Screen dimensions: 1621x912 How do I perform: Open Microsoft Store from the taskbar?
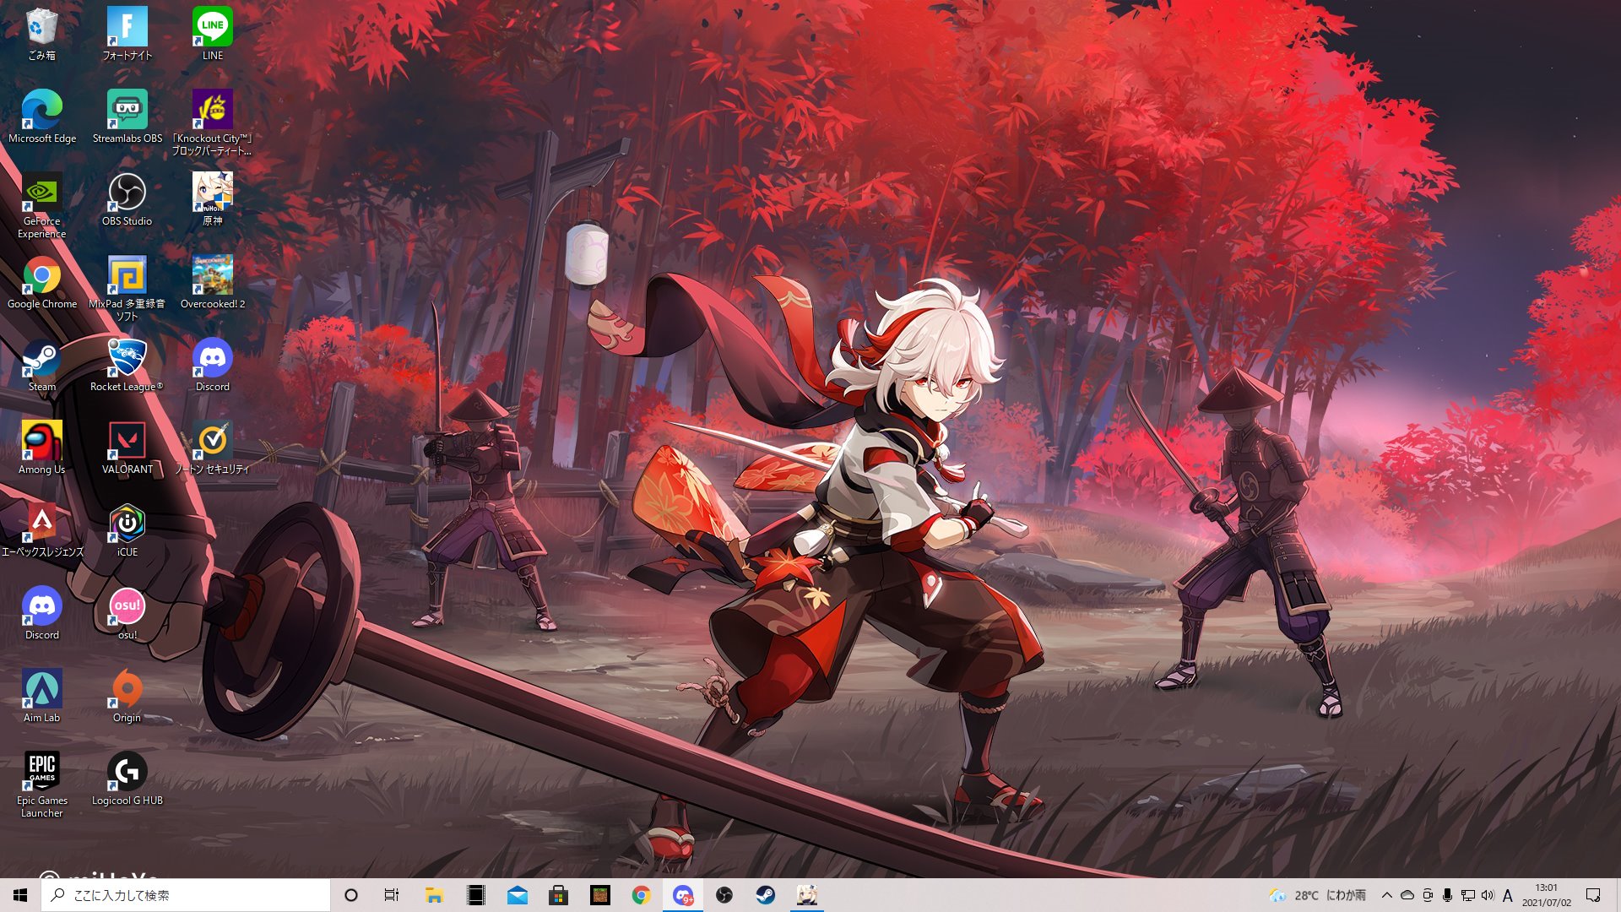(x=558, y=895)
